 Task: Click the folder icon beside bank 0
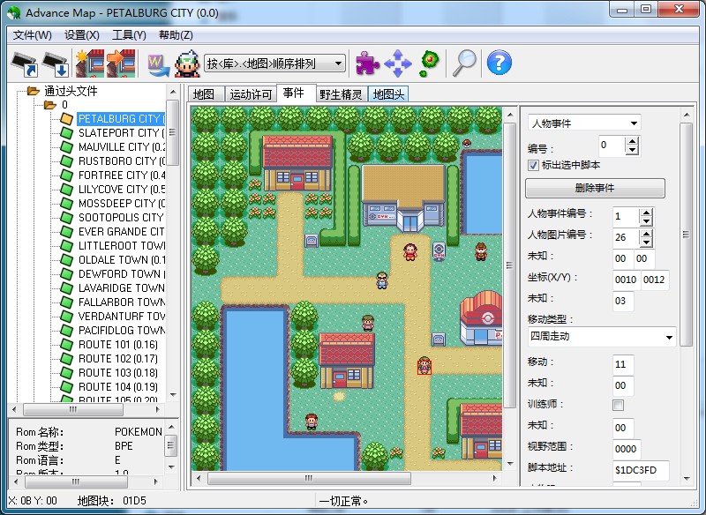50,105
